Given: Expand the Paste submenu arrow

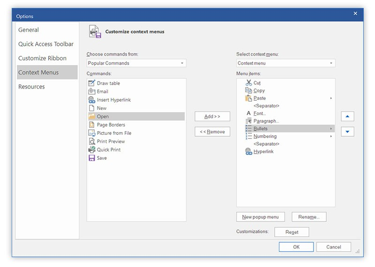Looking at the screenshot, I should click(331, 98).
